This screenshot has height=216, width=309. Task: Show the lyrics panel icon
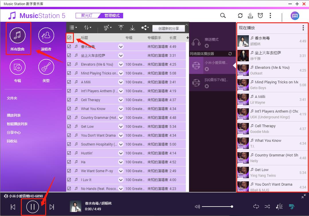tap(279, 207)
